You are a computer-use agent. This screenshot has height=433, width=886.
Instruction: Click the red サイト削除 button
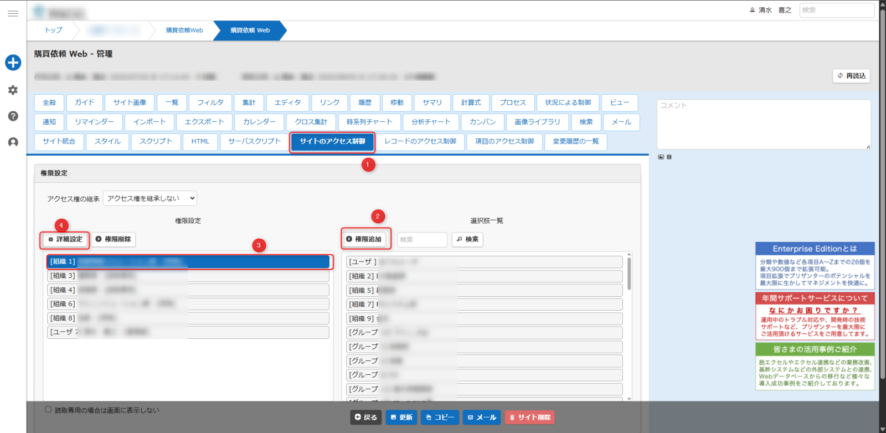pyautogui.click(x=529, y=417)
